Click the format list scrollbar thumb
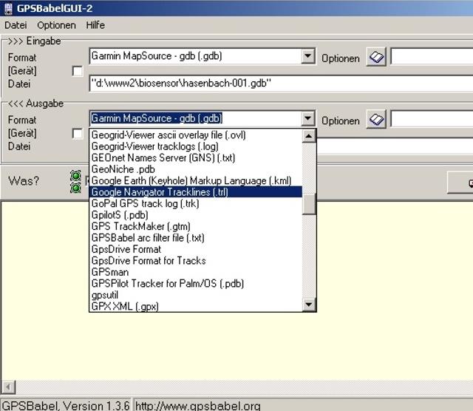The width and height of the screenshot is (473, 411). [309, 204]
